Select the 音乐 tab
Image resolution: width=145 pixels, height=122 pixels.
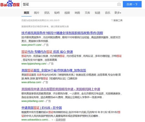[108, 13]
